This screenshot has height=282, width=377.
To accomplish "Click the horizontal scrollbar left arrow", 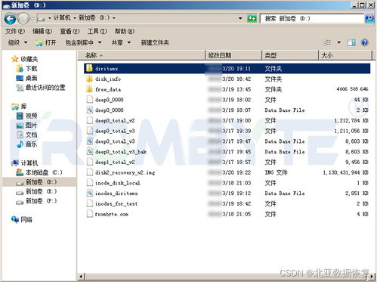I will pos(81,277).
